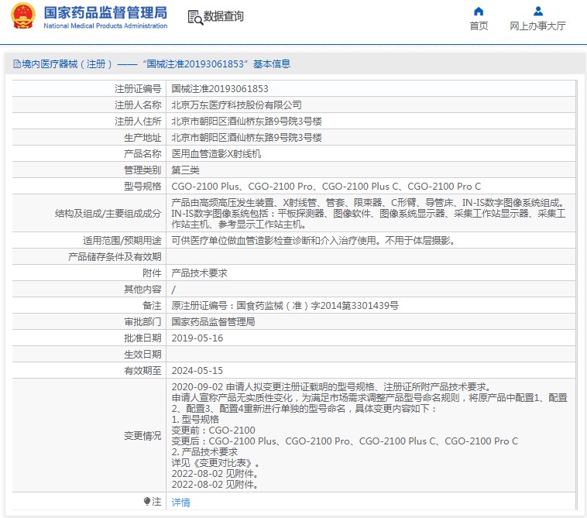Click 产品储存条件及有效期 row label
The width and height of the screenshot is (587, 518).
115,257
